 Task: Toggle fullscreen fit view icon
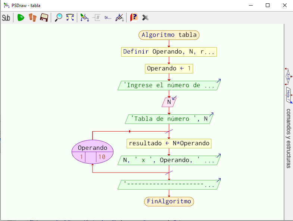(x=70, y=18)
